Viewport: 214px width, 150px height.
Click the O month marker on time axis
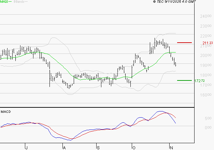pyautogui.click(x=134, y=148)
